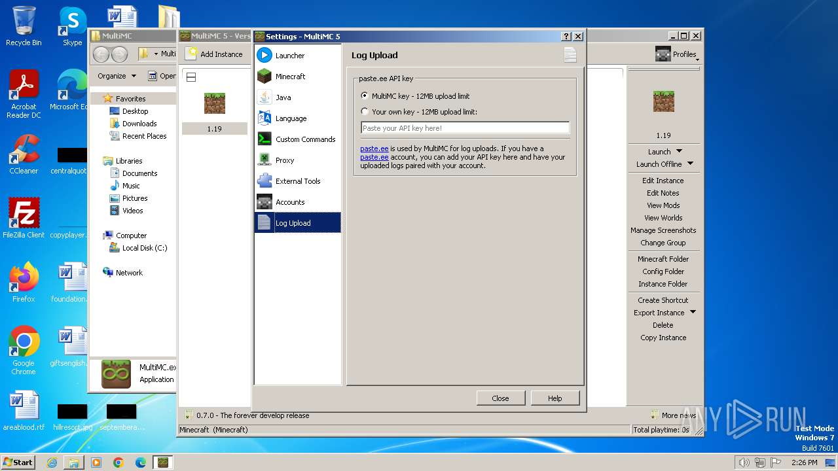
Task: Open the Proxy settings page
Action: point(298,160)
